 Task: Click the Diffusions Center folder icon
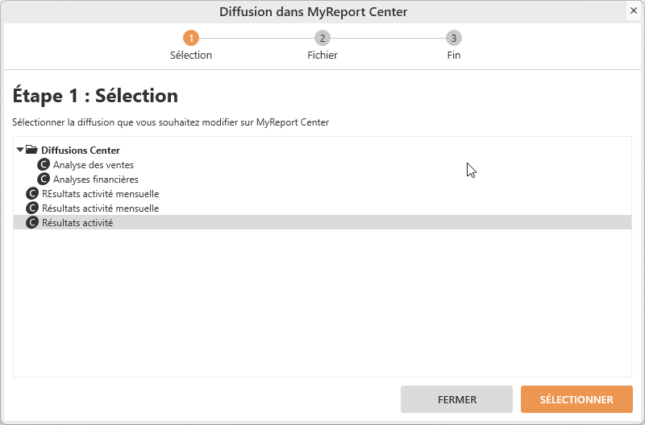coord(32,150)
